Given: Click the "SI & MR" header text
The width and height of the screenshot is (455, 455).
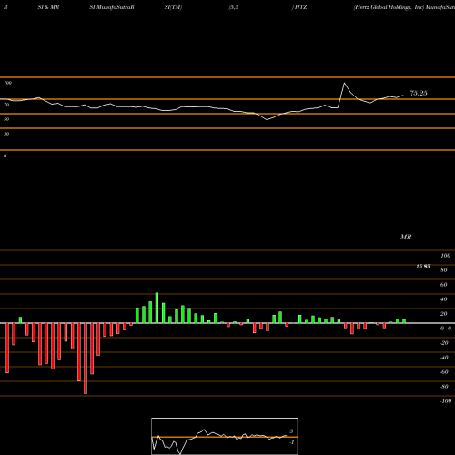Looking at the screenshot, I should pos(48,7).
